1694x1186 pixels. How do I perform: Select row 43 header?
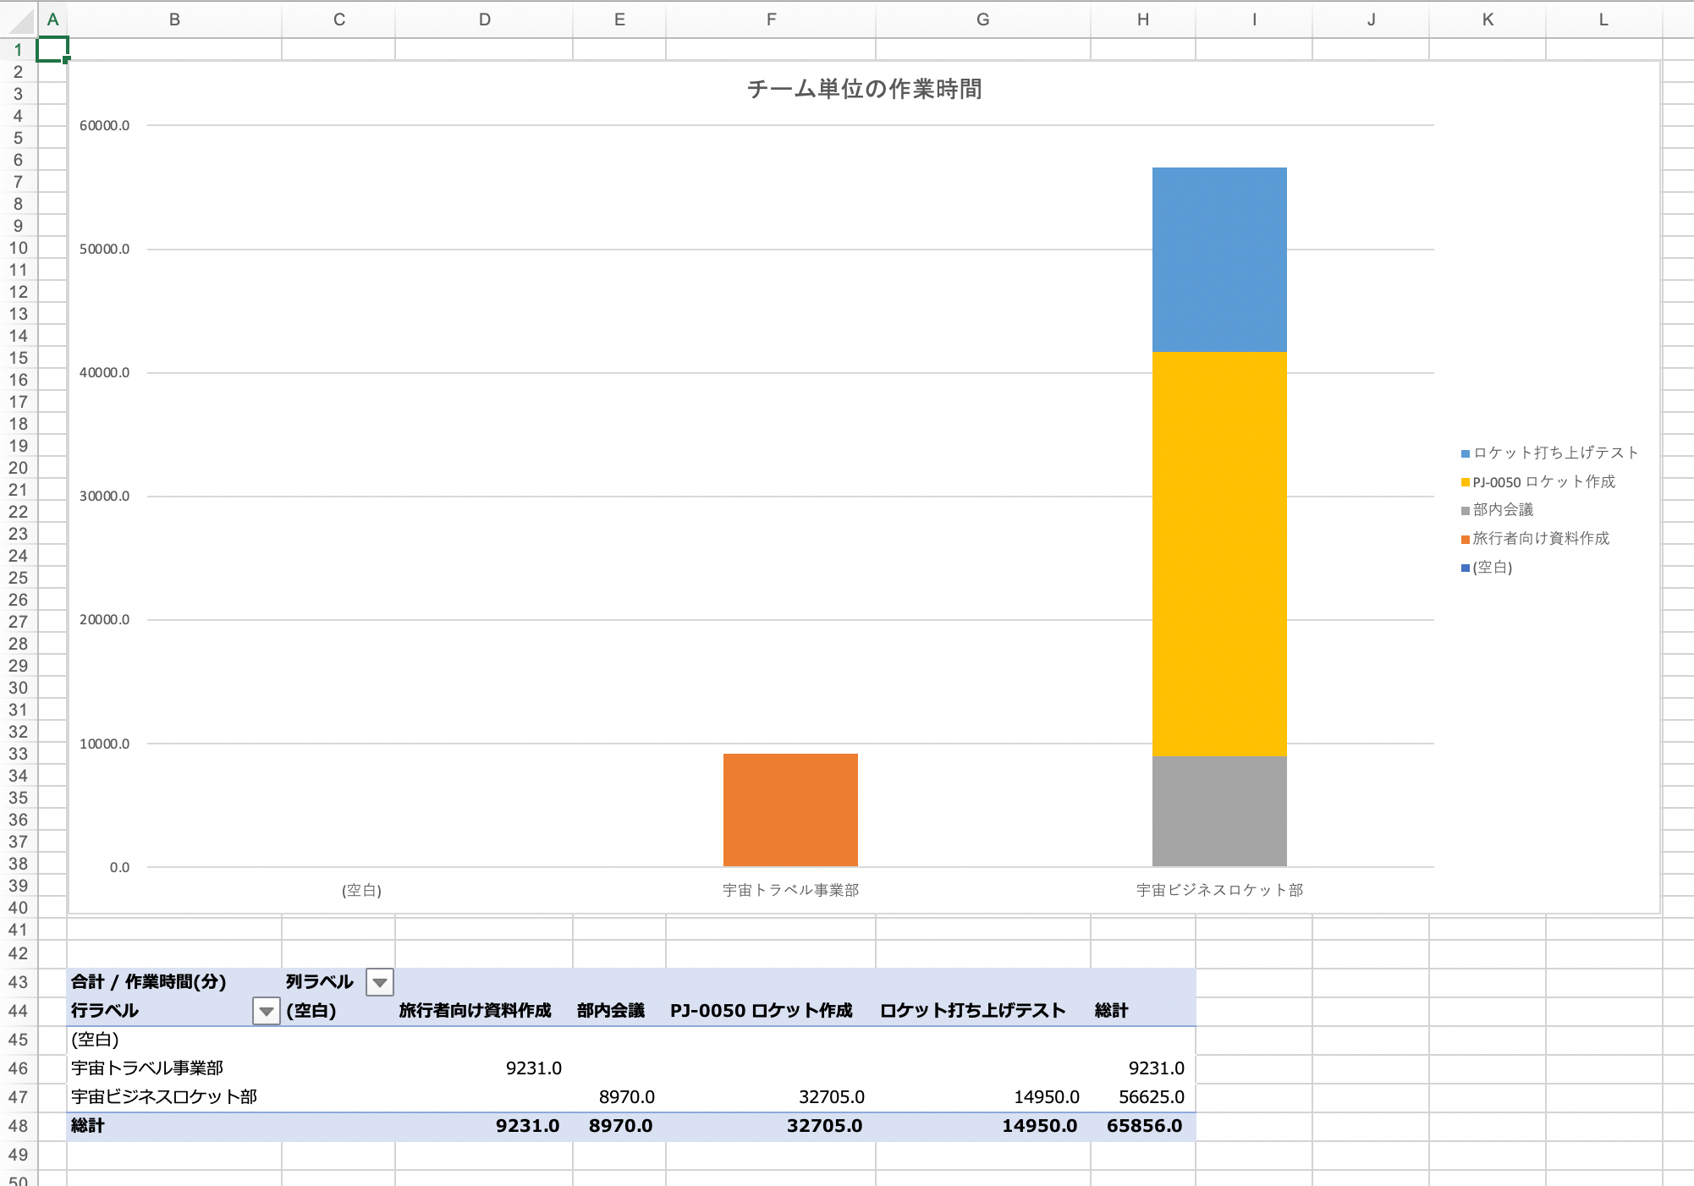click(x=18, y=982)
